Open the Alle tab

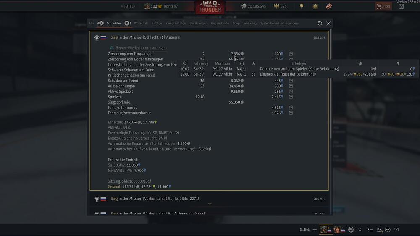click(91, 23)
